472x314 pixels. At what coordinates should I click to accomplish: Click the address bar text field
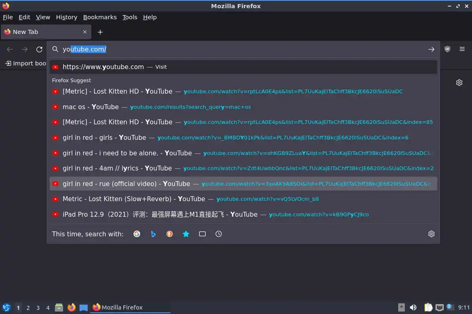(243, 49)
